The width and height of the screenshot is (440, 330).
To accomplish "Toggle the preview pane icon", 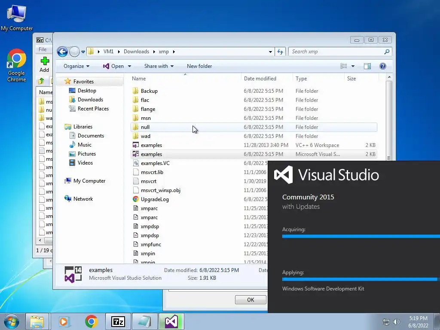I will [367, 66].
